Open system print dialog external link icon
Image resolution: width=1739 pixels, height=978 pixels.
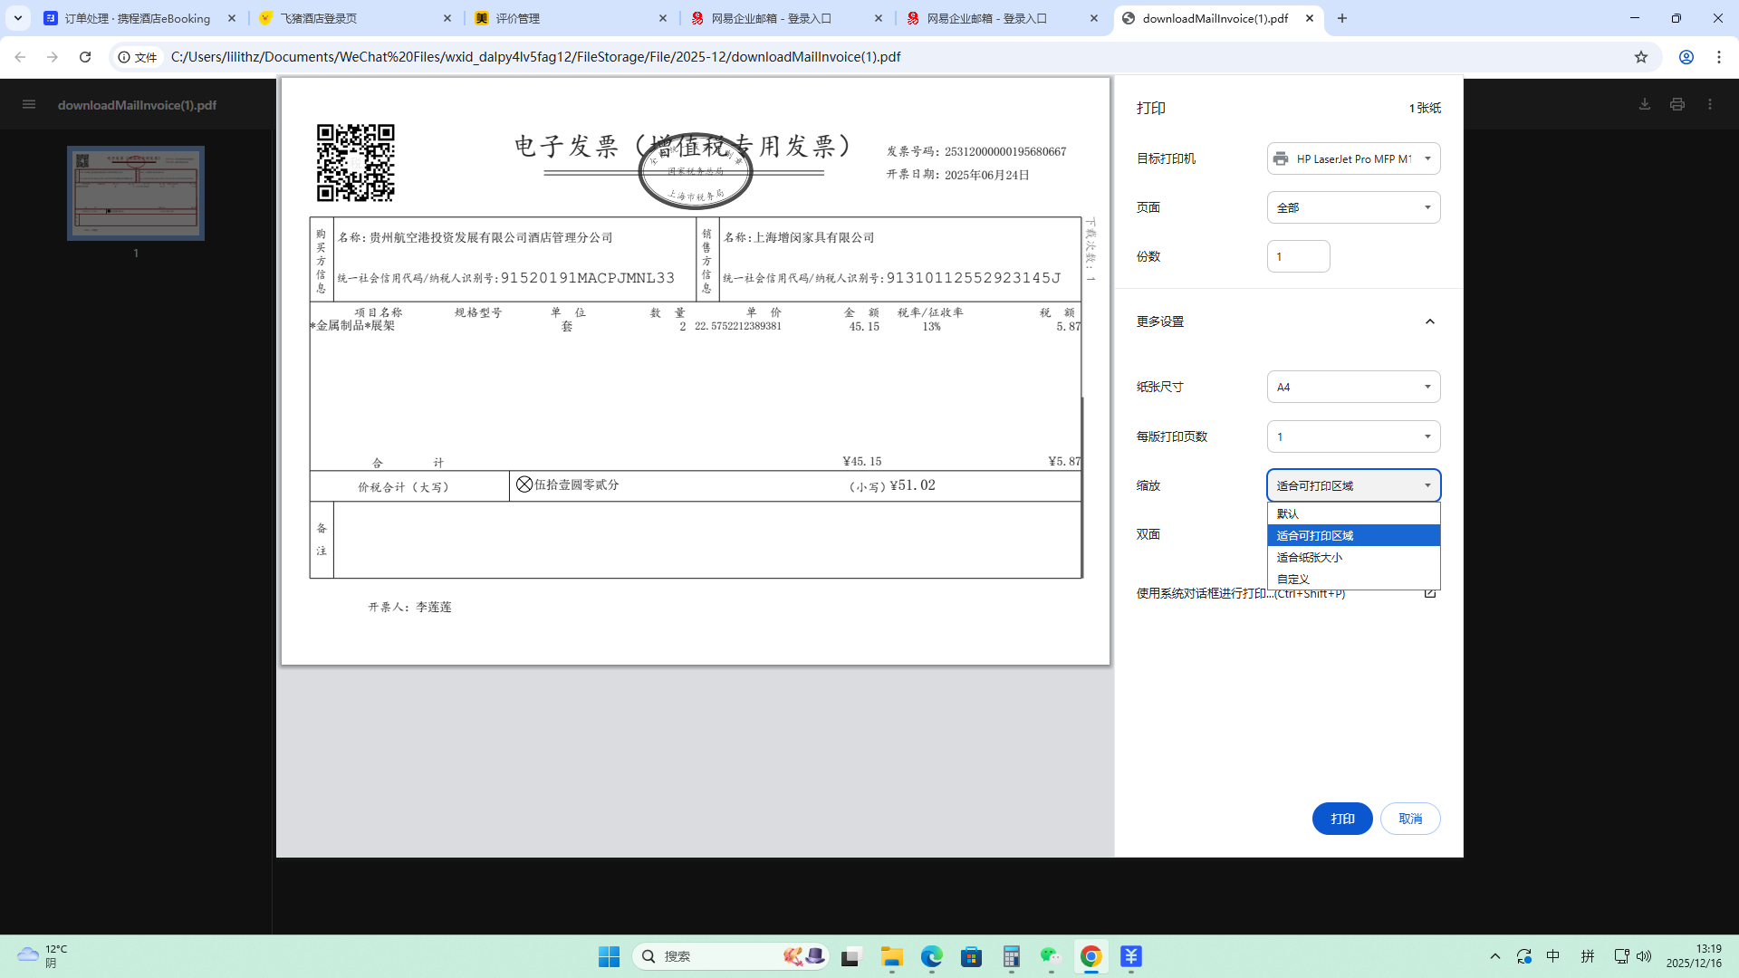1430,593
